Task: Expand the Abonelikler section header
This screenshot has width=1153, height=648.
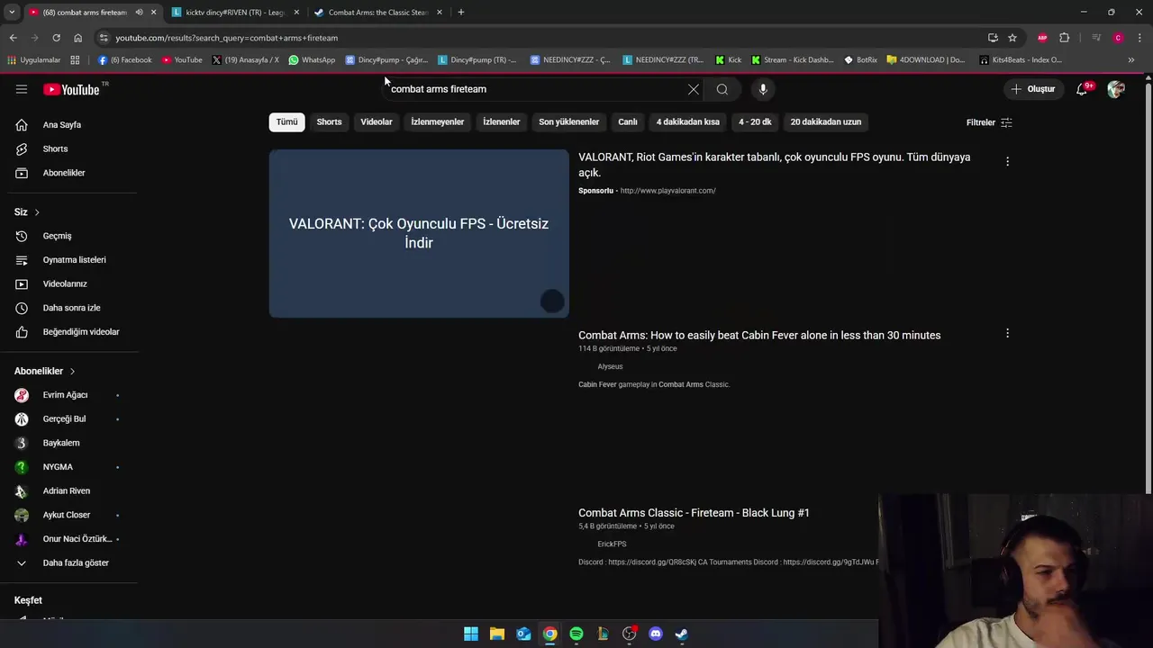Action: click(45, 371)
